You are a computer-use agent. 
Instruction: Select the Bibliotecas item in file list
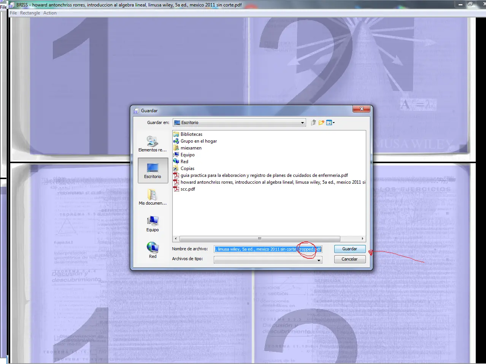(191, 134)
